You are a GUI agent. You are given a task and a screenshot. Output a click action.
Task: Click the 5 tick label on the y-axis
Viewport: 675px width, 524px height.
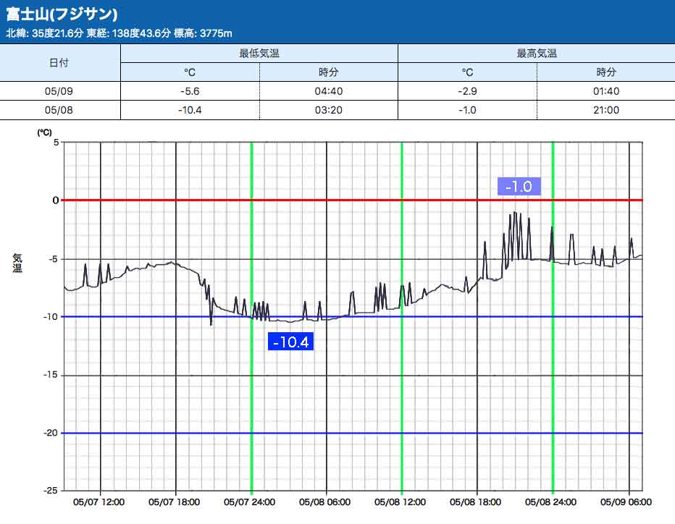pos(56,142)
